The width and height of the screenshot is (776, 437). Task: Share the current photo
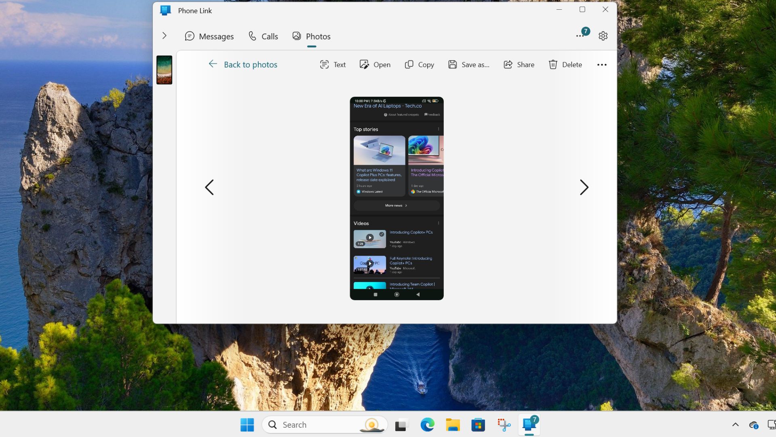pos(519,65)
